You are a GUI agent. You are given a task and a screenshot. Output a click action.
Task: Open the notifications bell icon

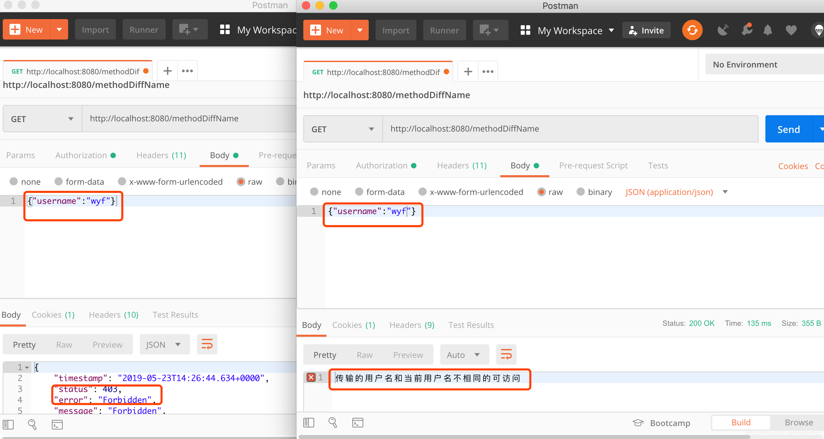click(x=767, y=30)
